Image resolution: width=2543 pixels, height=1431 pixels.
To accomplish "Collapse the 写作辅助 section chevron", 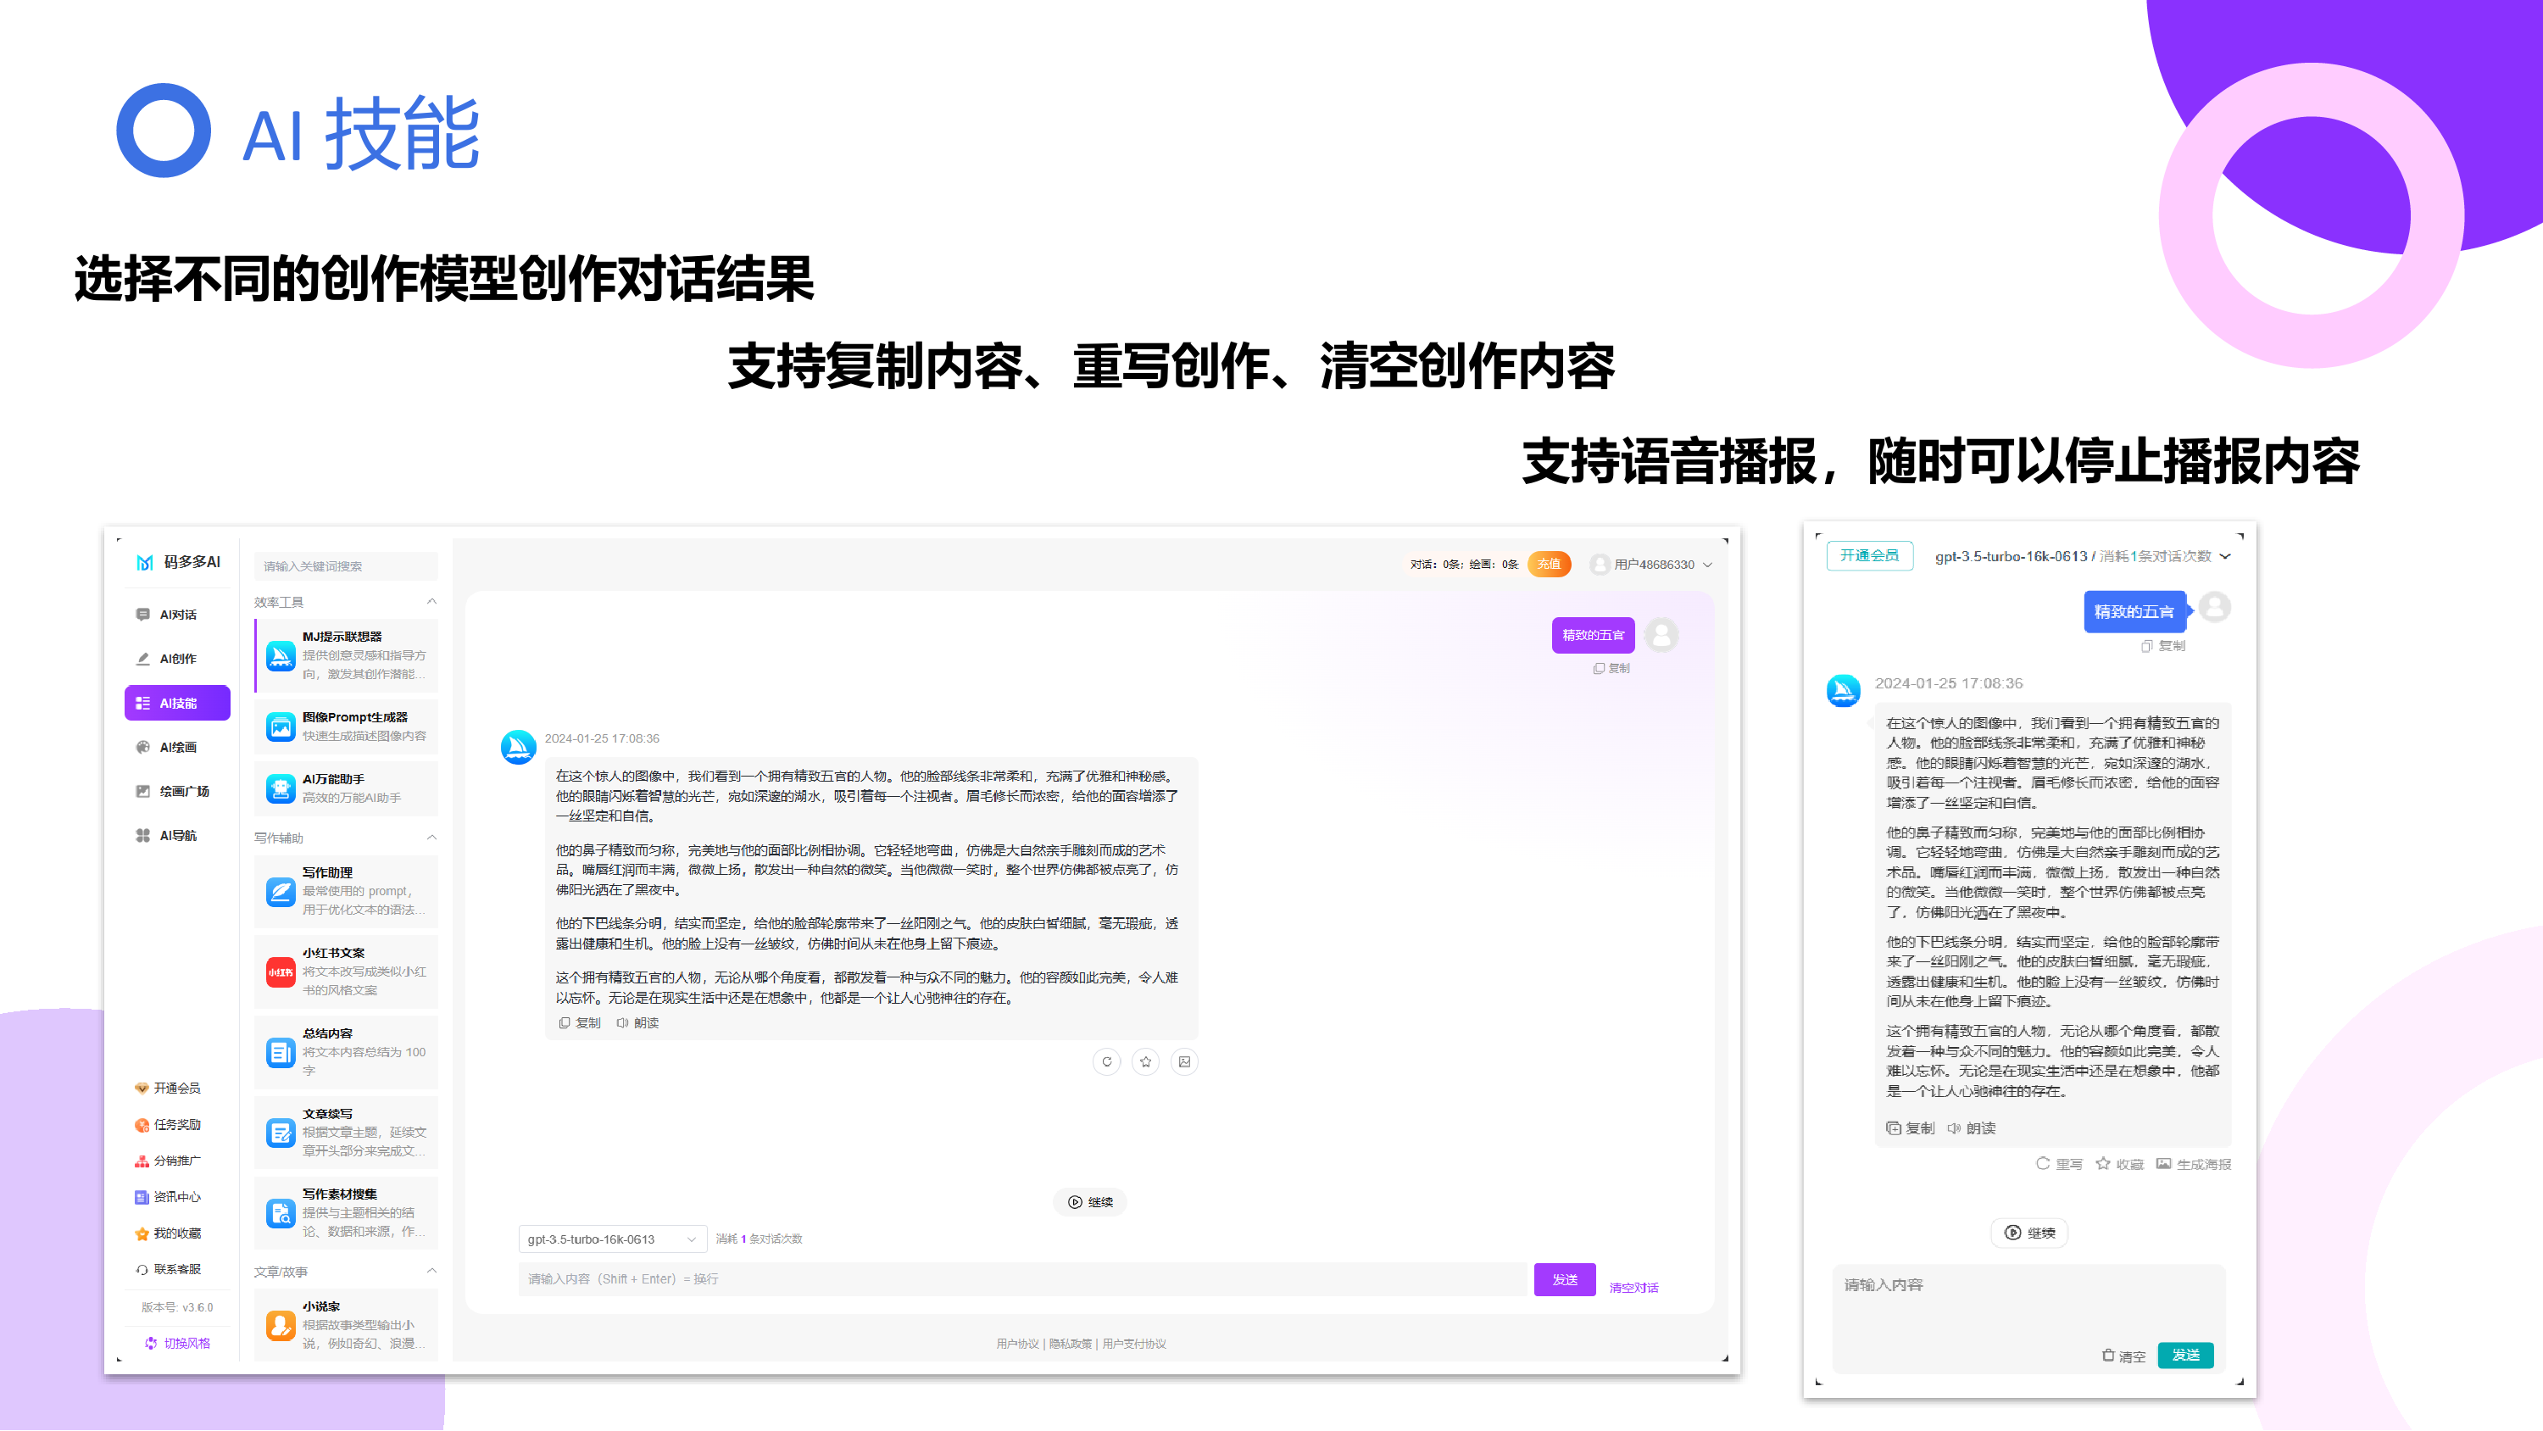I will pos(431,838).
